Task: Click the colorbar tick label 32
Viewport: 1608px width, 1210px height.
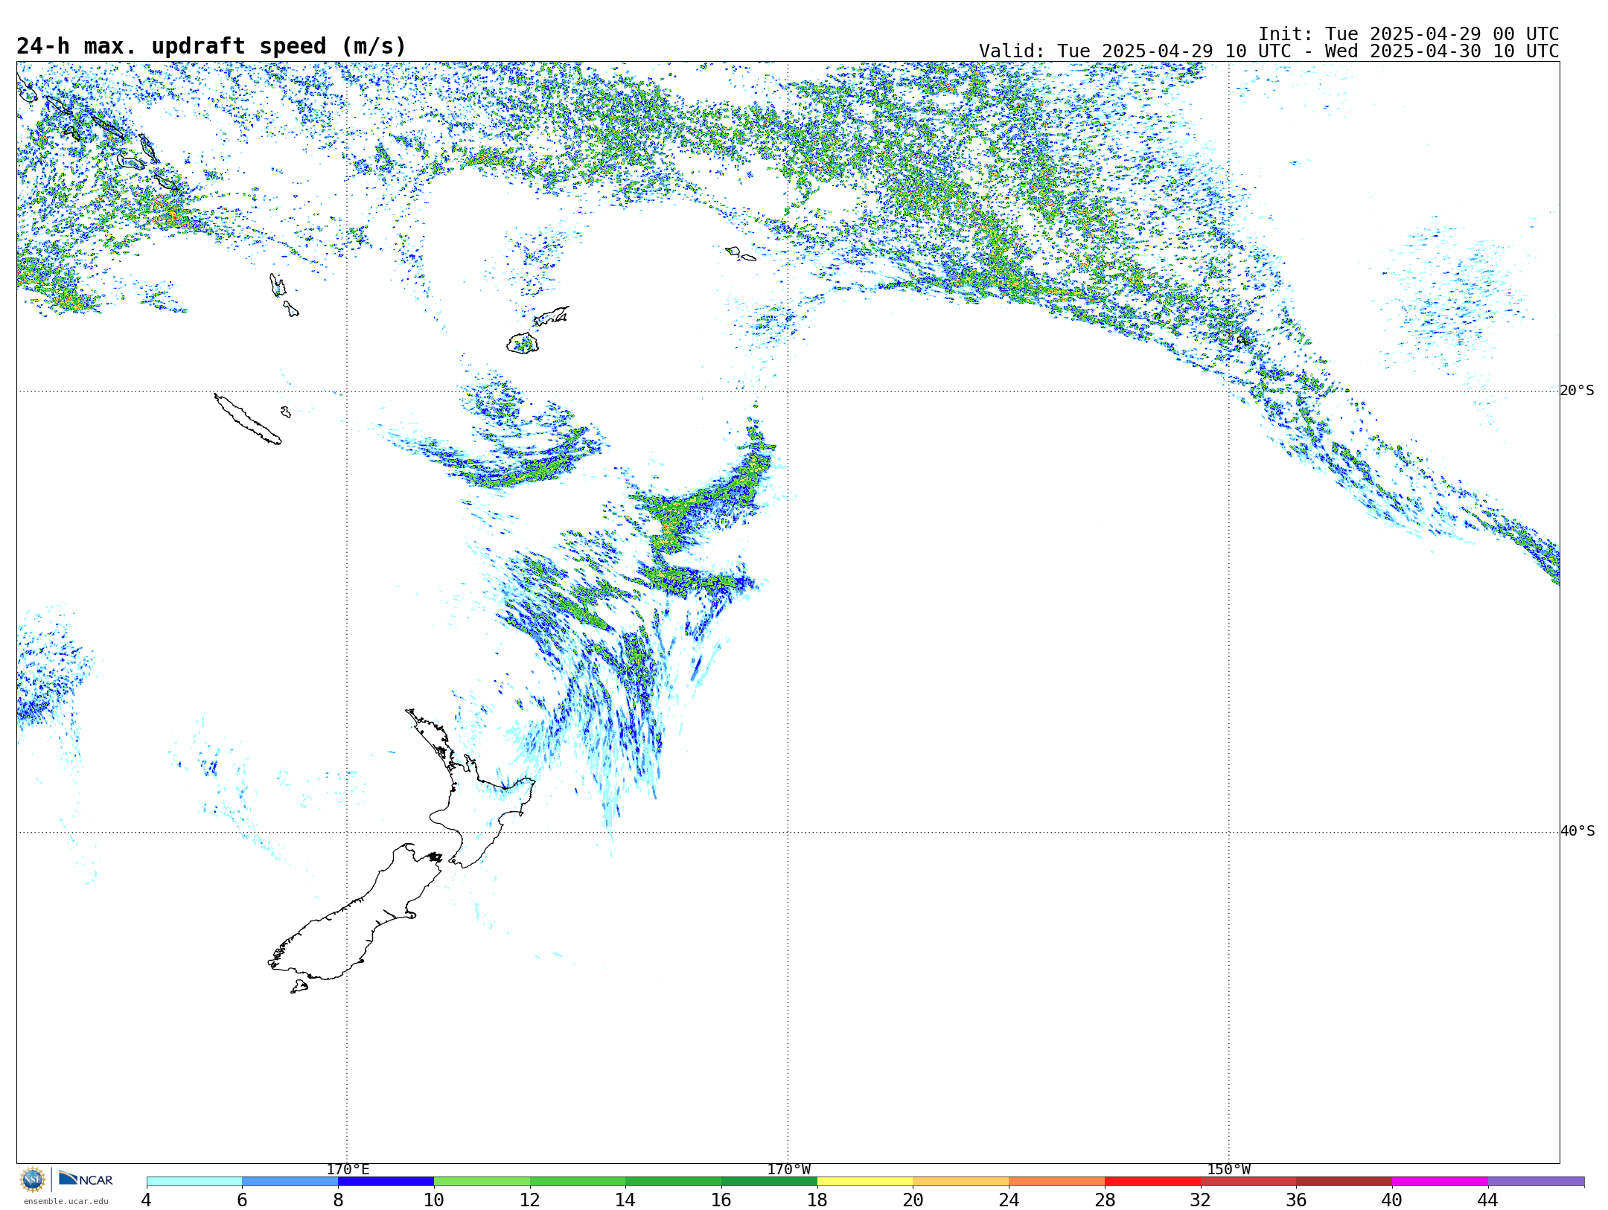Action: pyautogui.click(x=1201, y=1200)
